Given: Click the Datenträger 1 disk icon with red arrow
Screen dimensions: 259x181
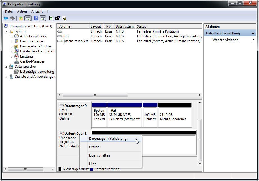Looking at the screenshot, I should coord(62,133).
